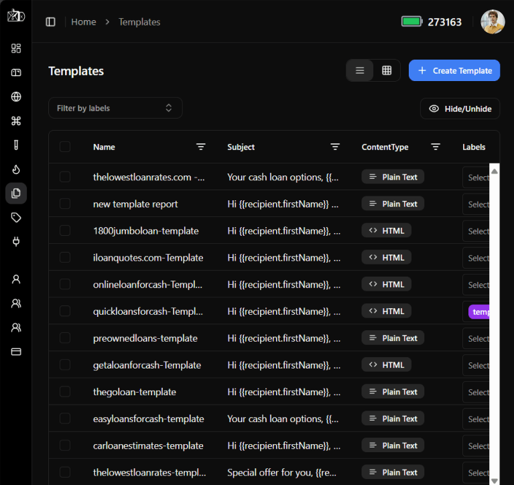Select the tag icon in sidebar

coord(16,217)
